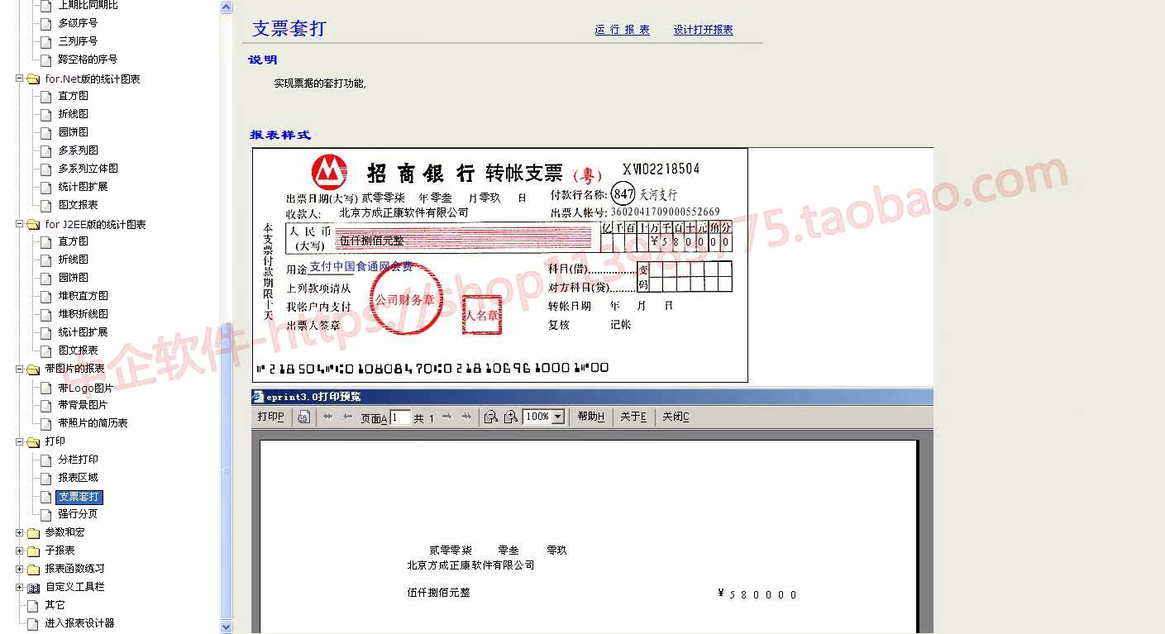Click the 子报表 folder icon
Screen dimensions: 1165x634
(33, 551)
